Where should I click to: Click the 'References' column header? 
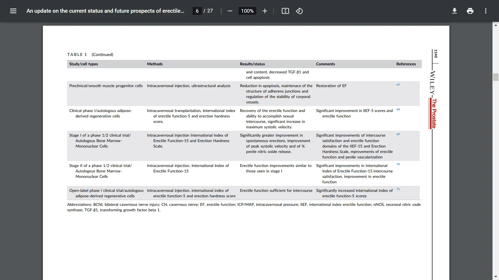406,64
